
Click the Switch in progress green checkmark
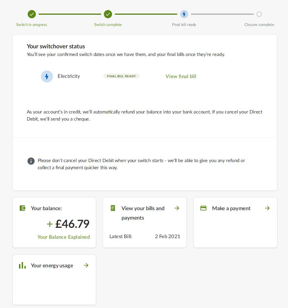(x=31, y=14)
